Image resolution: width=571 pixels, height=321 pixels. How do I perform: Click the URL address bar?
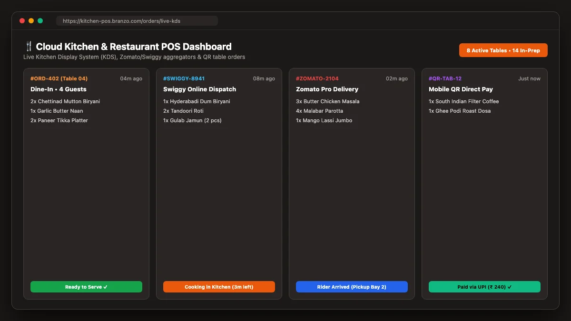point(137,21)
